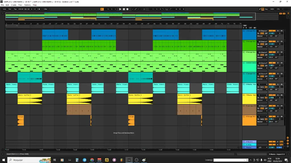
Task: Fold track 4 MODO BASS
Action: [x=244, y=63]
